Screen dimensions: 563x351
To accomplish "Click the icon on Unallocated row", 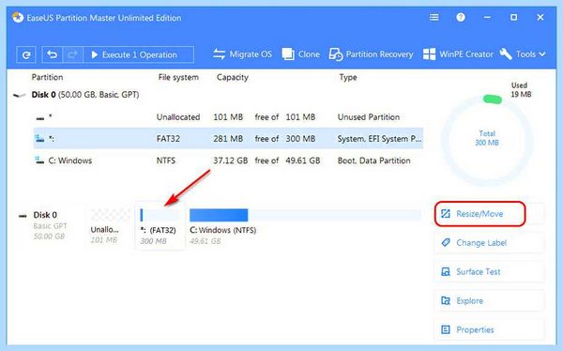I will pyautogui.click(x=39, y=118).
